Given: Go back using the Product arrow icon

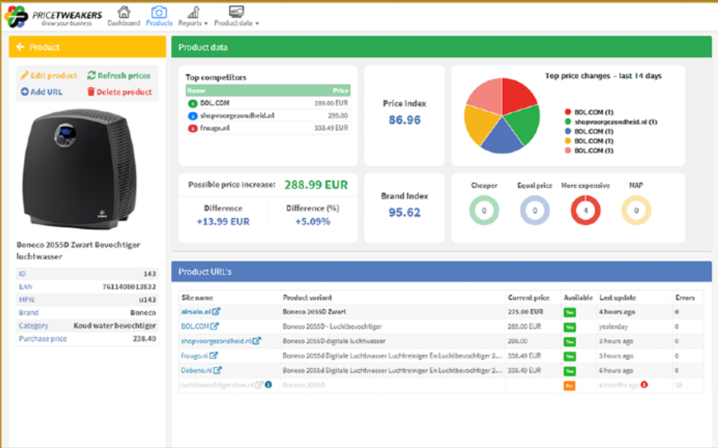Looking at the screenshot, I should [20, 47].
